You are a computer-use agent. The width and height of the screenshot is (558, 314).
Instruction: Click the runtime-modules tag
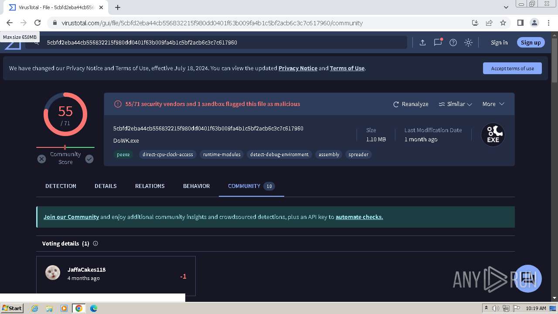(221, 154)
